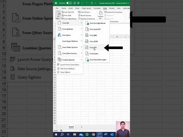Add a new sheet with plus button

click(82, 127)
